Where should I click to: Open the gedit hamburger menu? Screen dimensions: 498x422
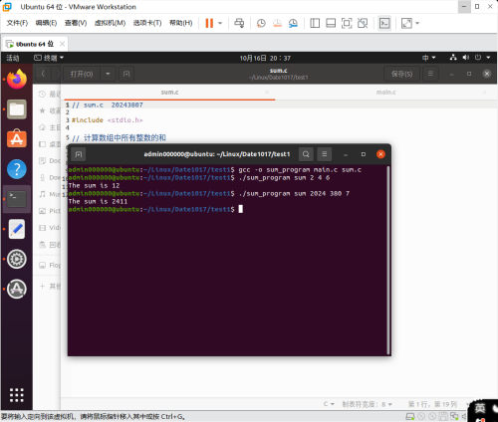pyautogui.click(x=430, y=74)
